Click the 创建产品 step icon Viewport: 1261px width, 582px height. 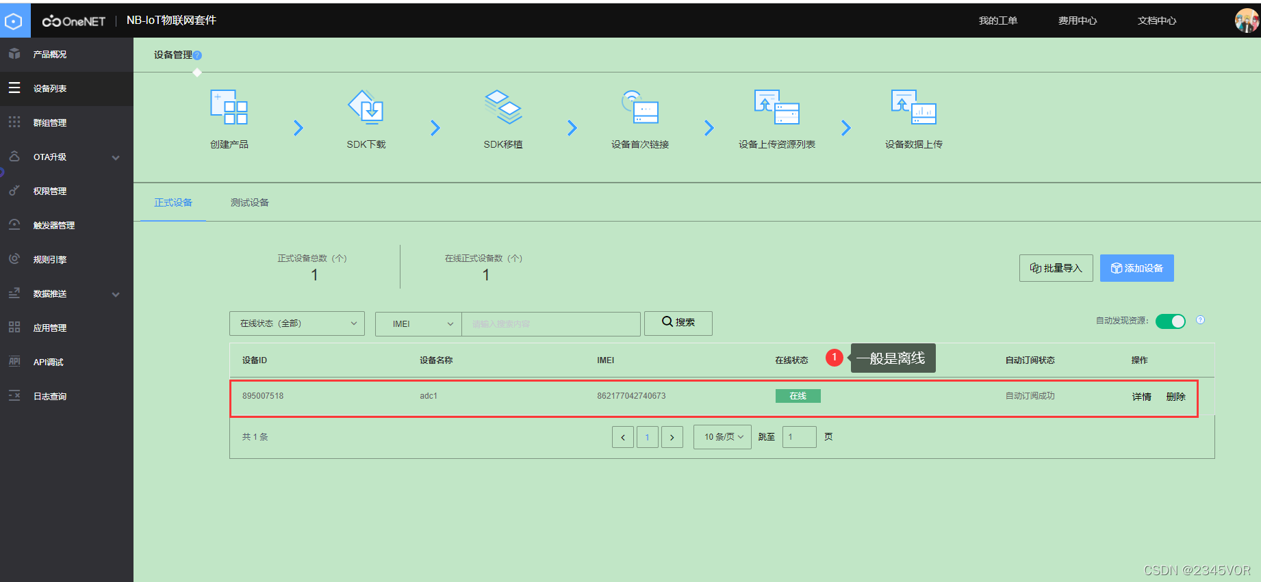click(229, 107)
